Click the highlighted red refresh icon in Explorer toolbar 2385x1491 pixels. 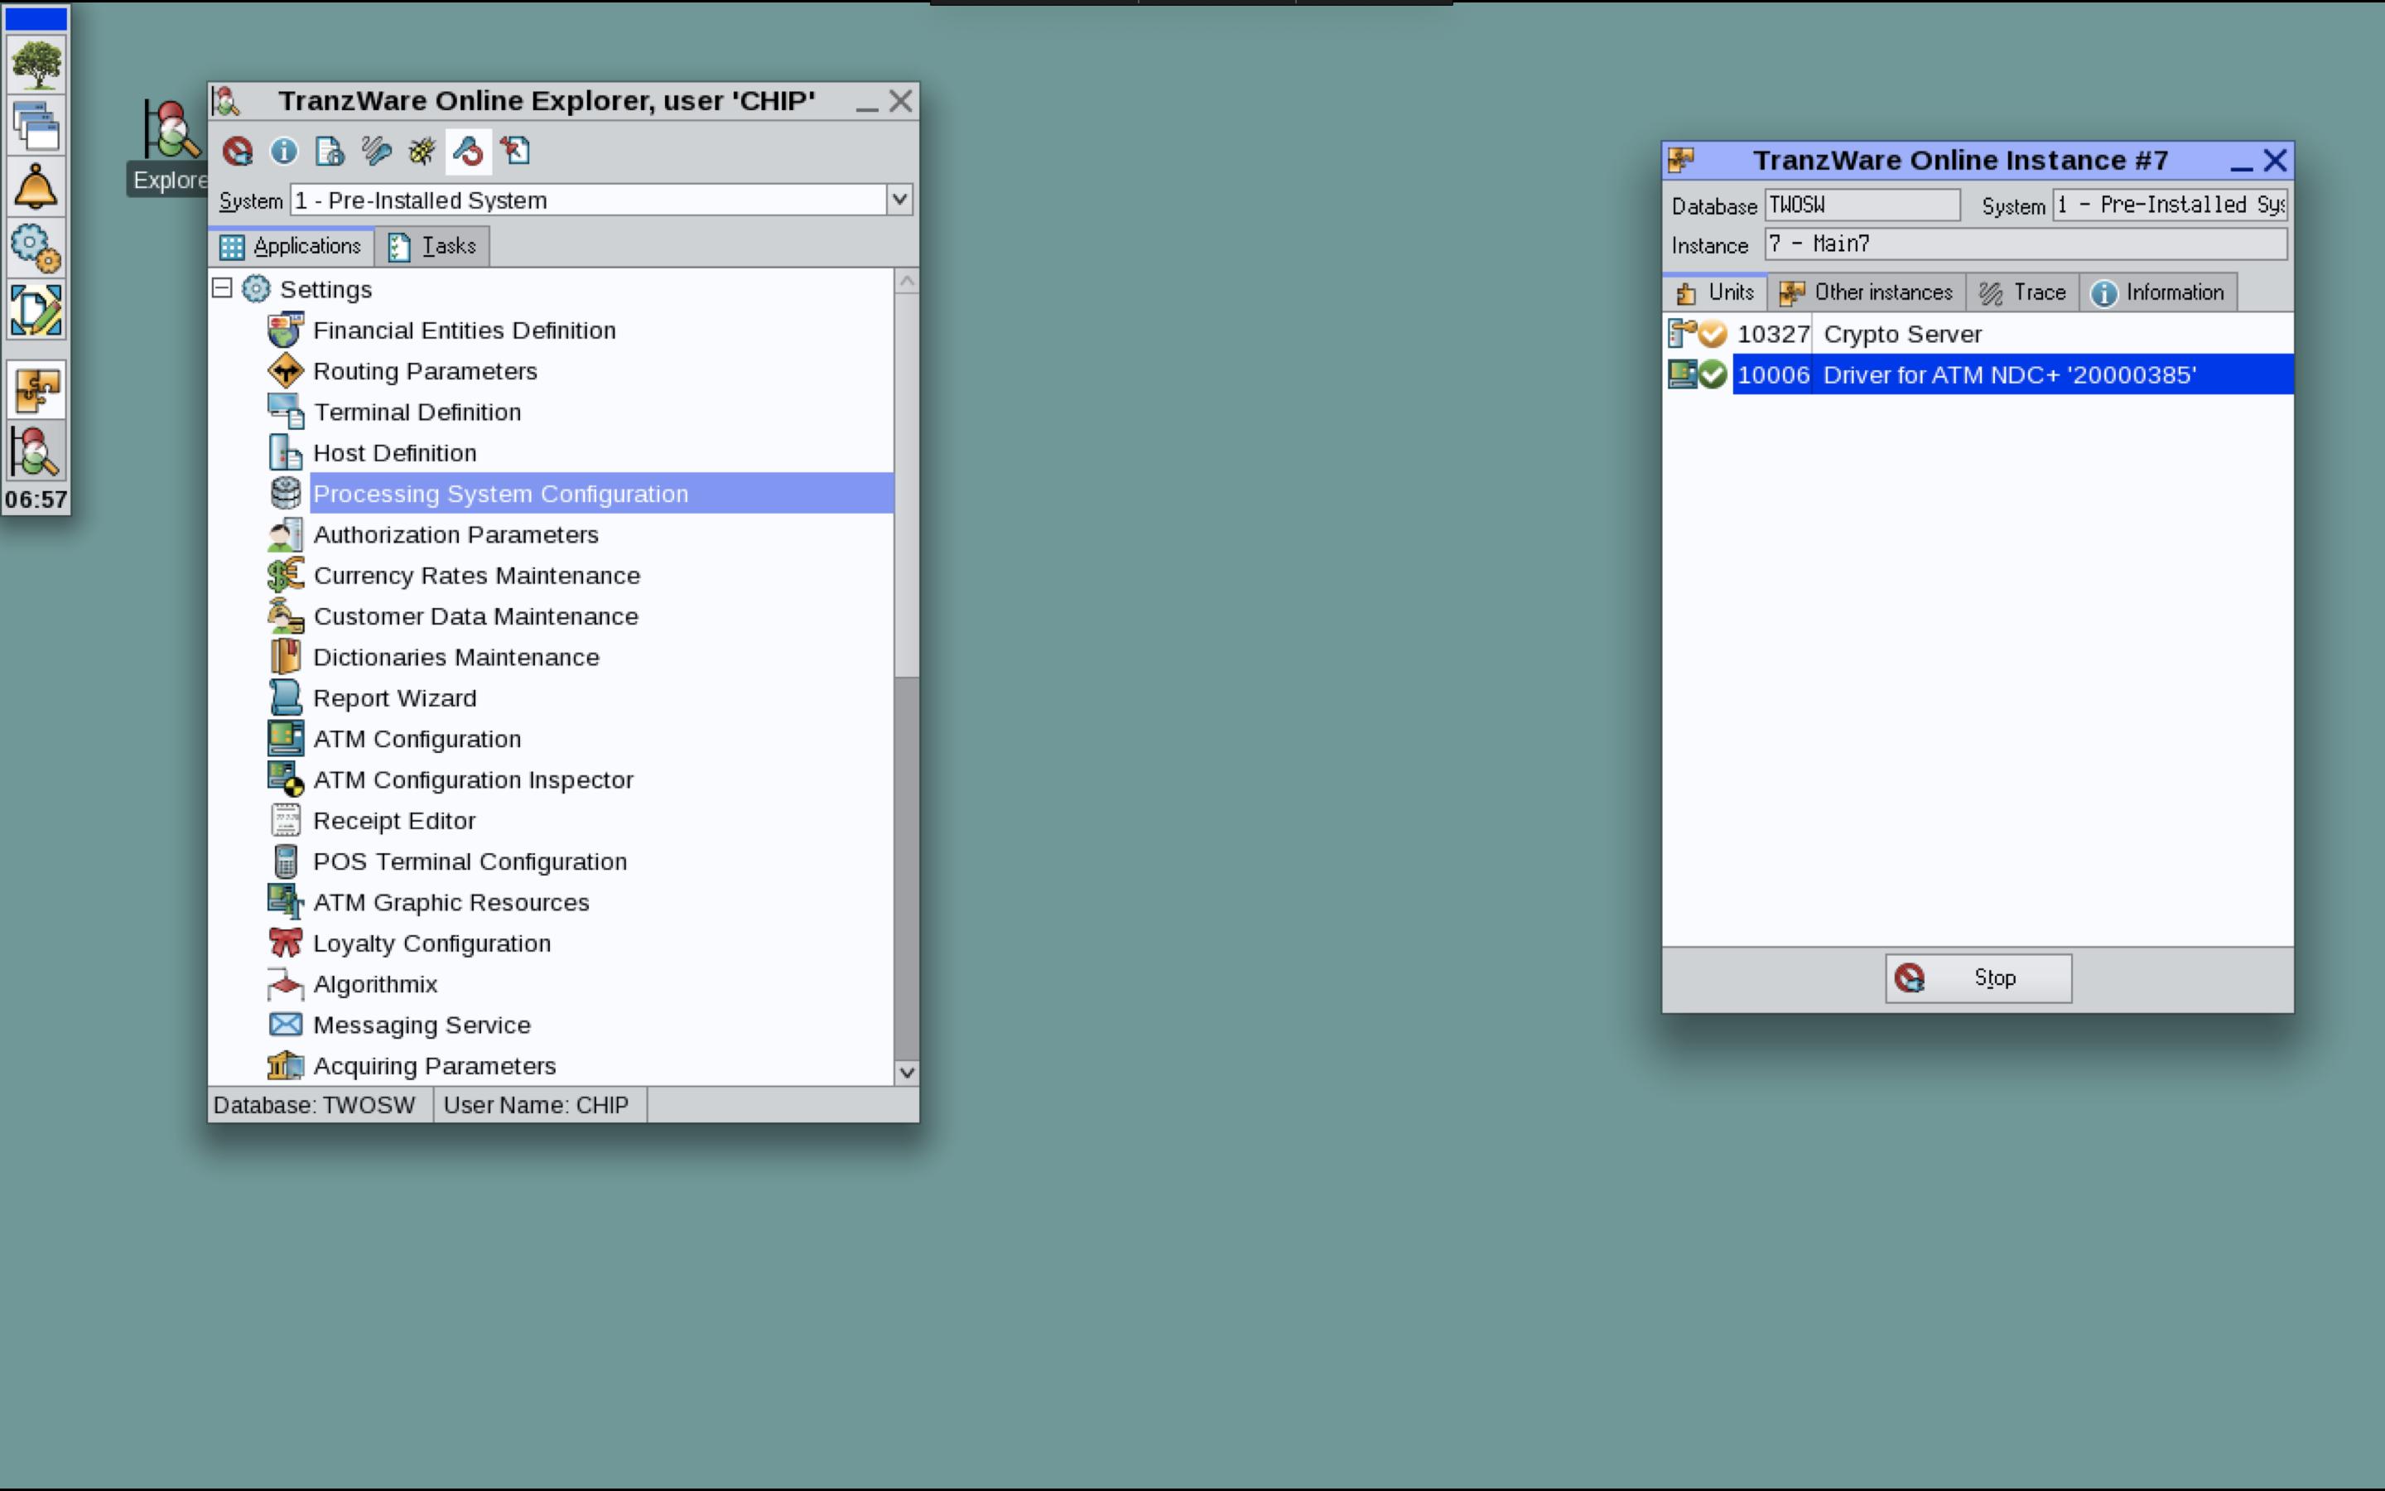[x=468, y=151]
